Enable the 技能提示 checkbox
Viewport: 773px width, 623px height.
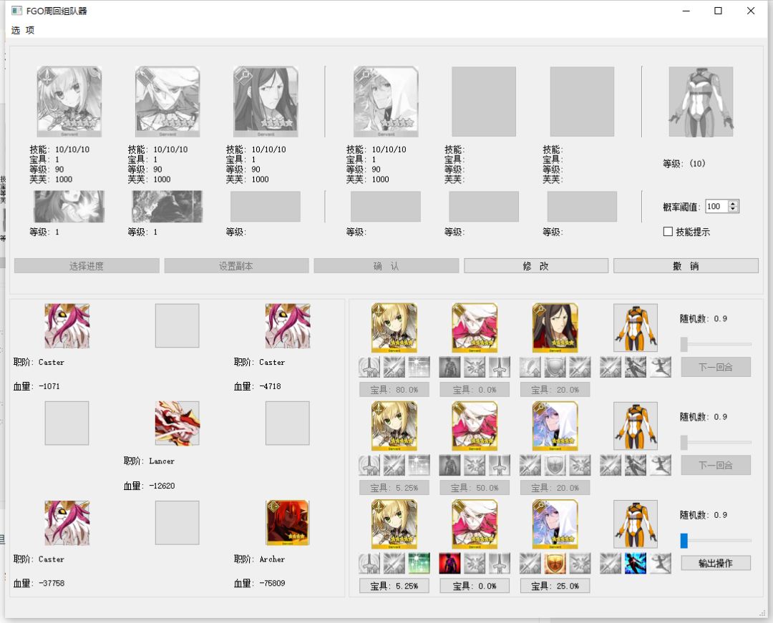(x=668, y=232)
